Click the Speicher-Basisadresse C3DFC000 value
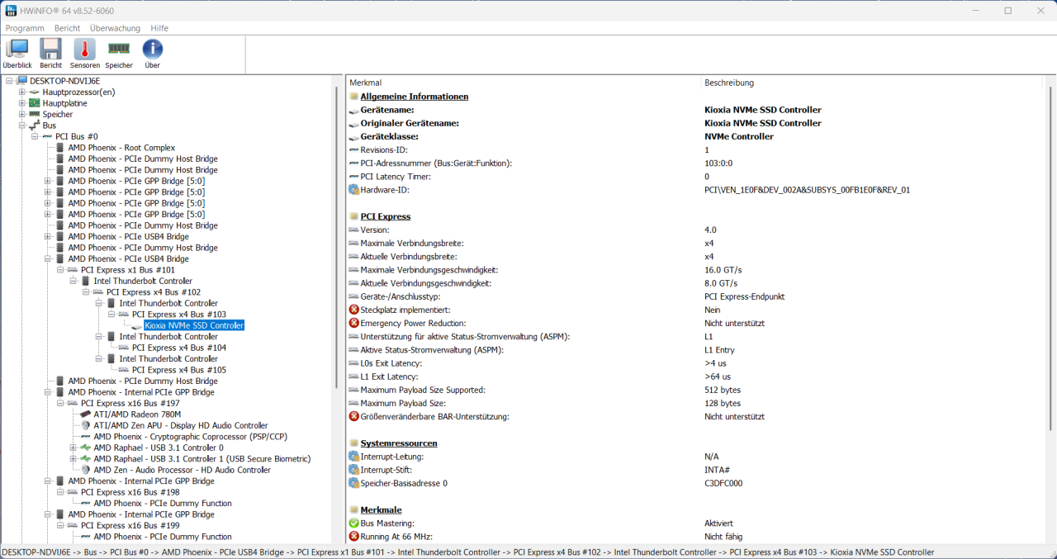 point(723,484)
